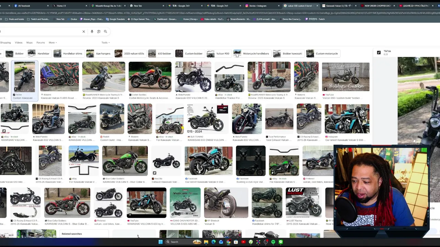Image resolution: width=440 pixels, height=247 pixels.
Task: Open Microsoft Store taskbar icon
Action: tap(236, 242)
